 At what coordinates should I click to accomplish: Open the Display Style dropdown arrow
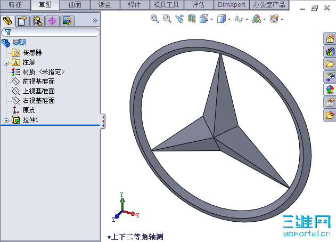pyautogui.click(x=230, y=20)
